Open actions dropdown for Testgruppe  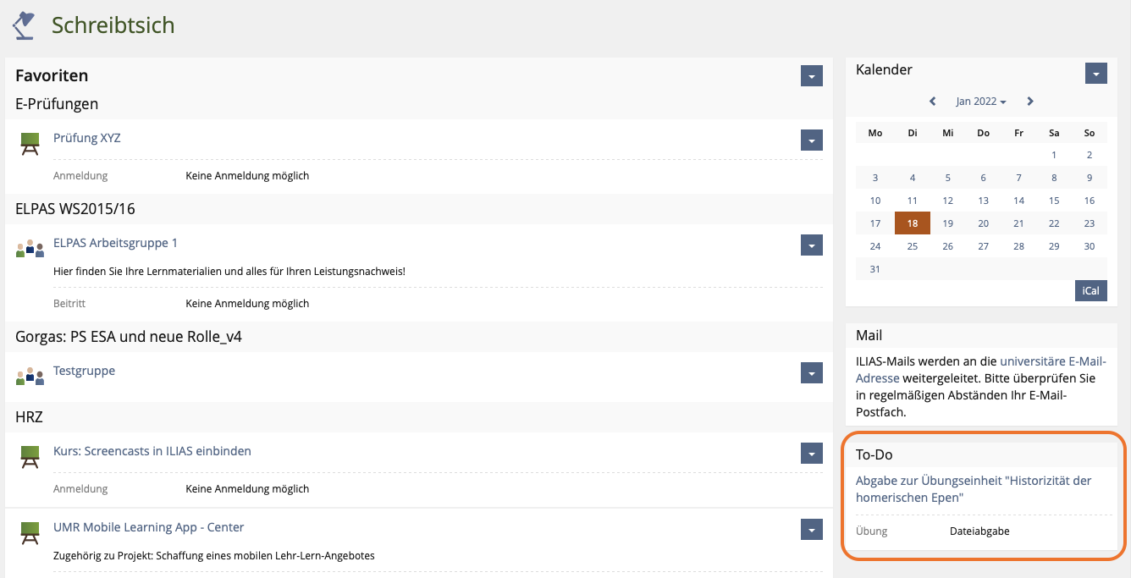[x=811, y=373]
